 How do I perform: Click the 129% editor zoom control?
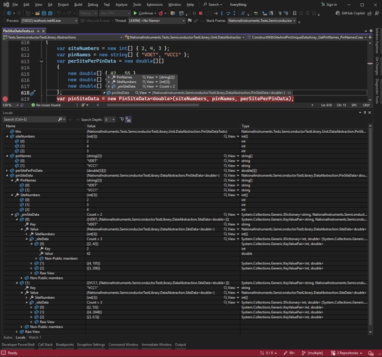tap(7, 105)
